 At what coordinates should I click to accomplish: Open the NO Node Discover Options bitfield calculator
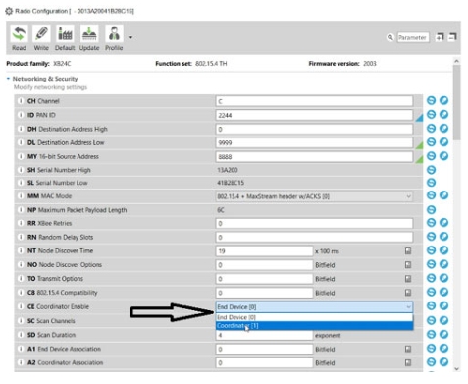408,265
